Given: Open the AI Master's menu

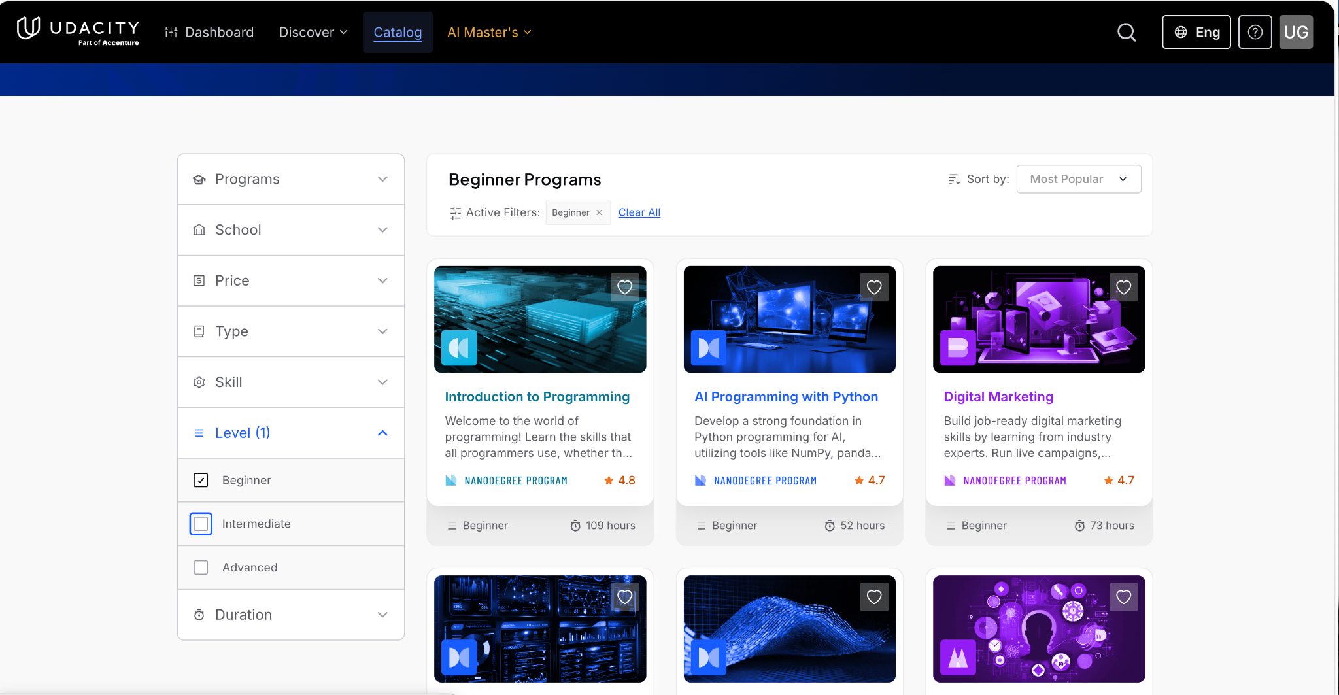Looking at the screenshot, I should click(x=489, y=32).
